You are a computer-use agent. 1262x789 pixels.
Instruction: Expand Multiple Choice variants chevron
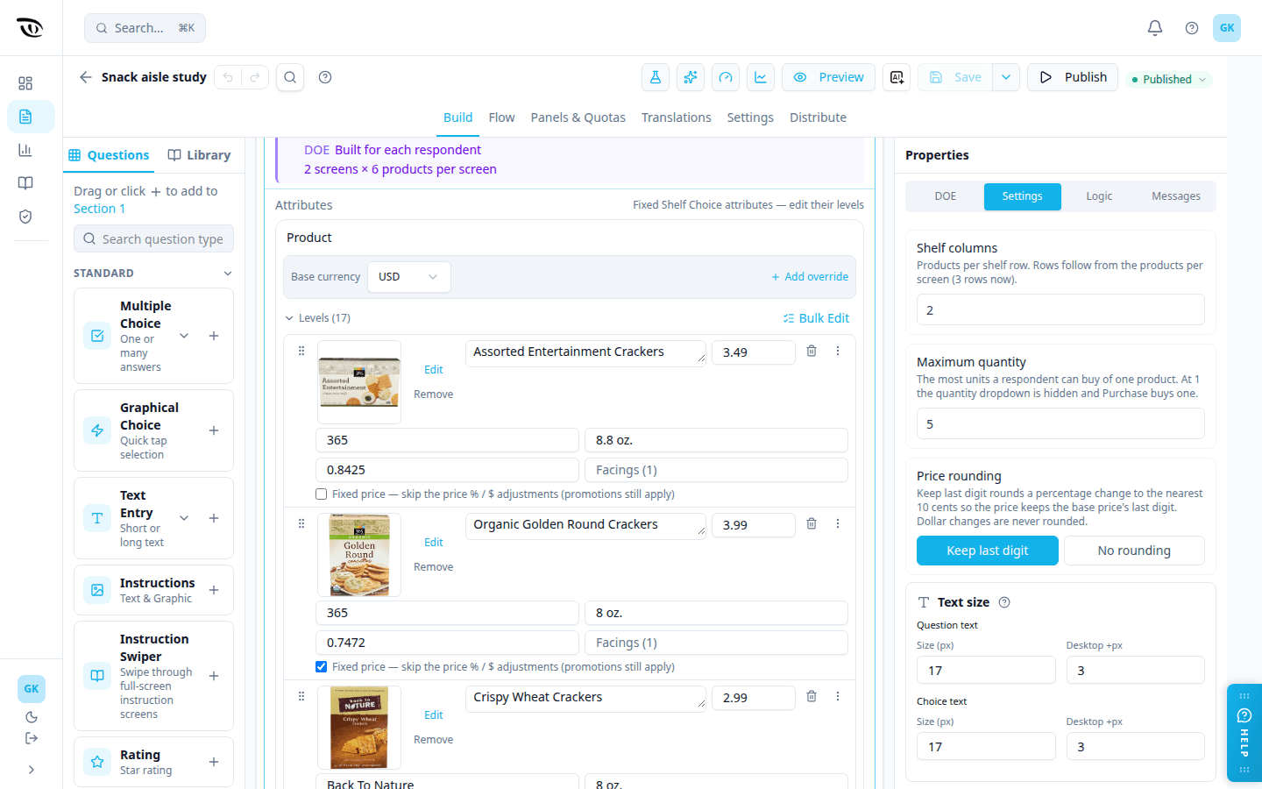click(184, 336)
